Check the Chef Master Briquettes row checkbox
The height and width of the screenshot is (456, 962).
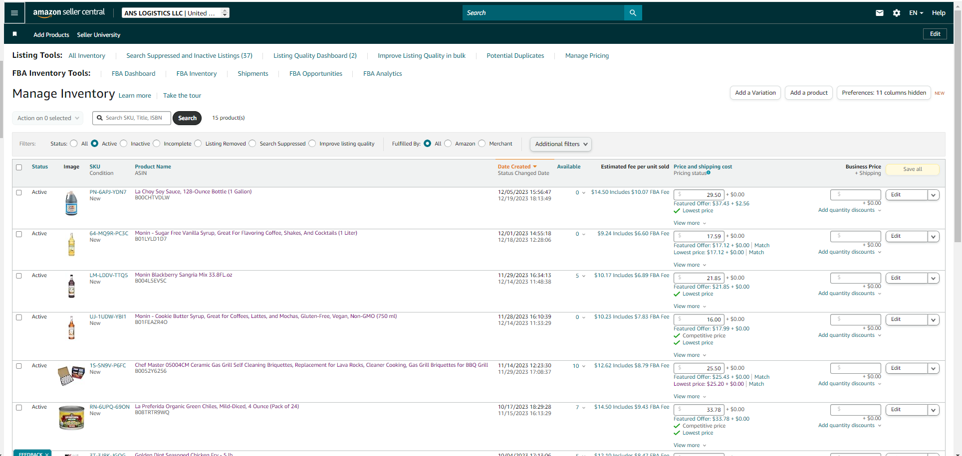19,366
